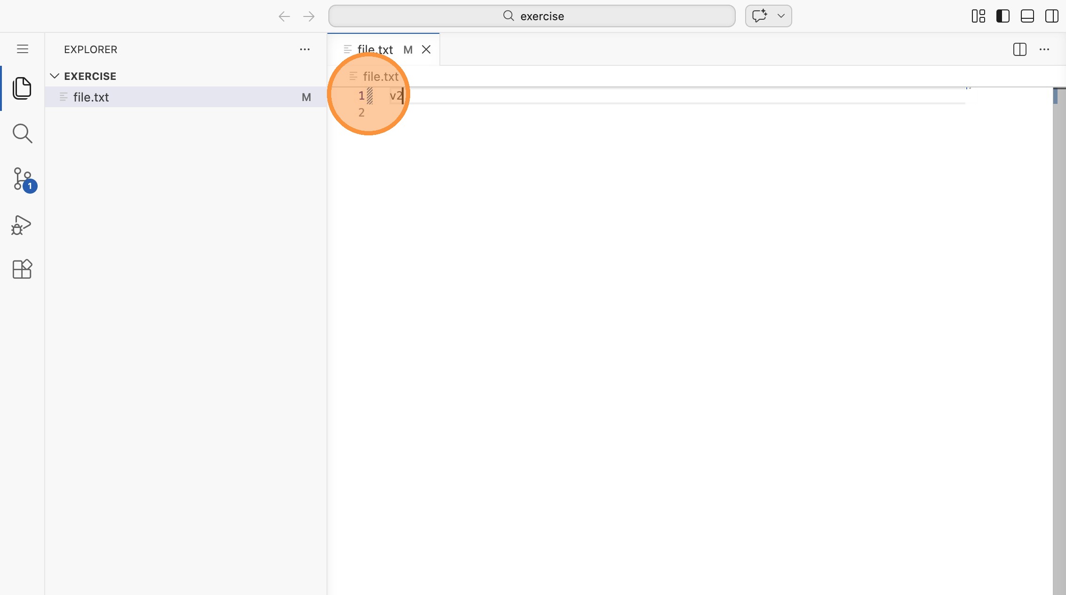Image resolution: width=1066 pixels, height=595 pixels.
Task: Click the exercise command center search box
Action: (x=532, y=16)
